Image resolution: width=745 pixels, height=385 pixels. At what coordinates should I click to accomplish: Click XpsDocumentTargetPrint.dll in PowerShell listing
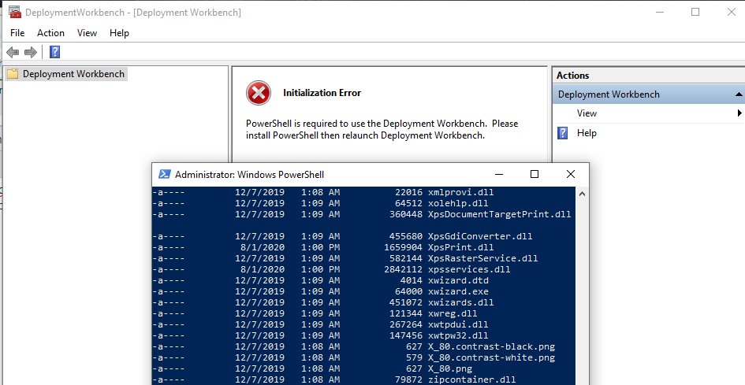tap(499, 214)
